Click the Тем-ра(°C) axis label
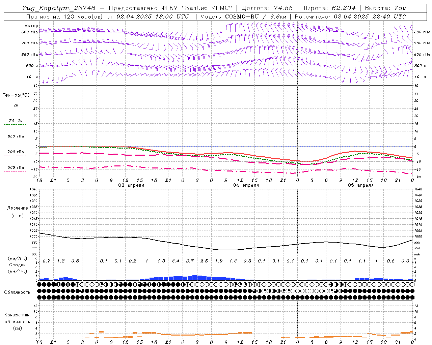The width and height of the screenshot is (432, 345). click(16, 95)
